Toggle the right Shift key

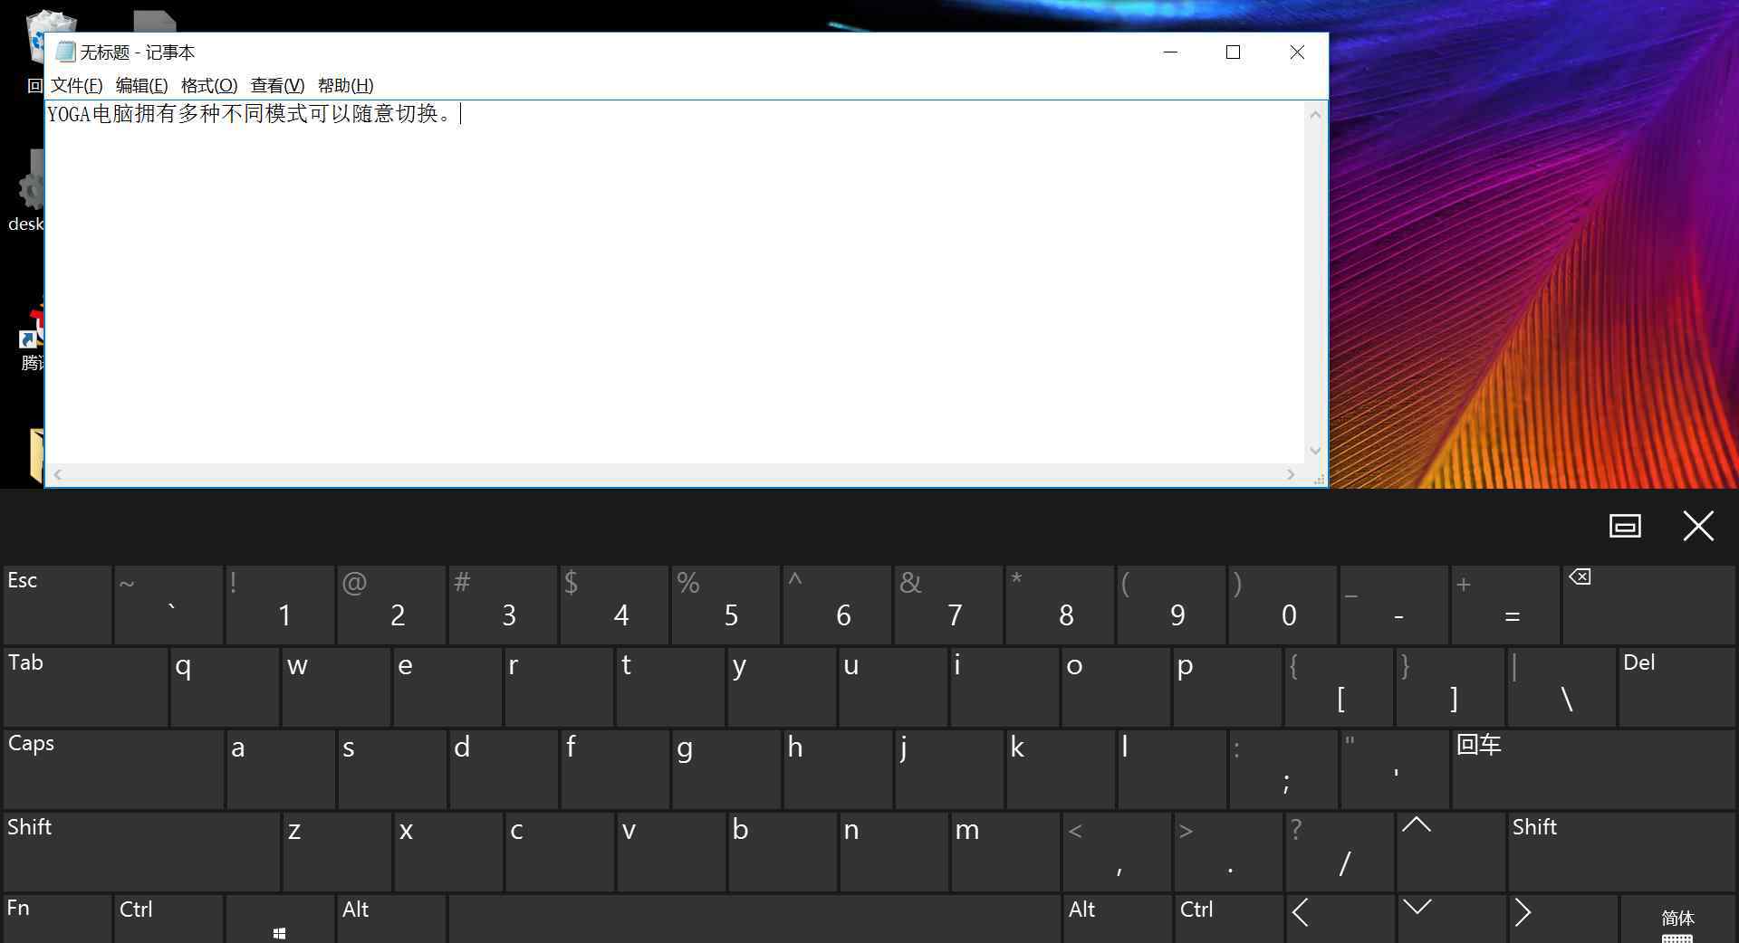click(1621, 852)
